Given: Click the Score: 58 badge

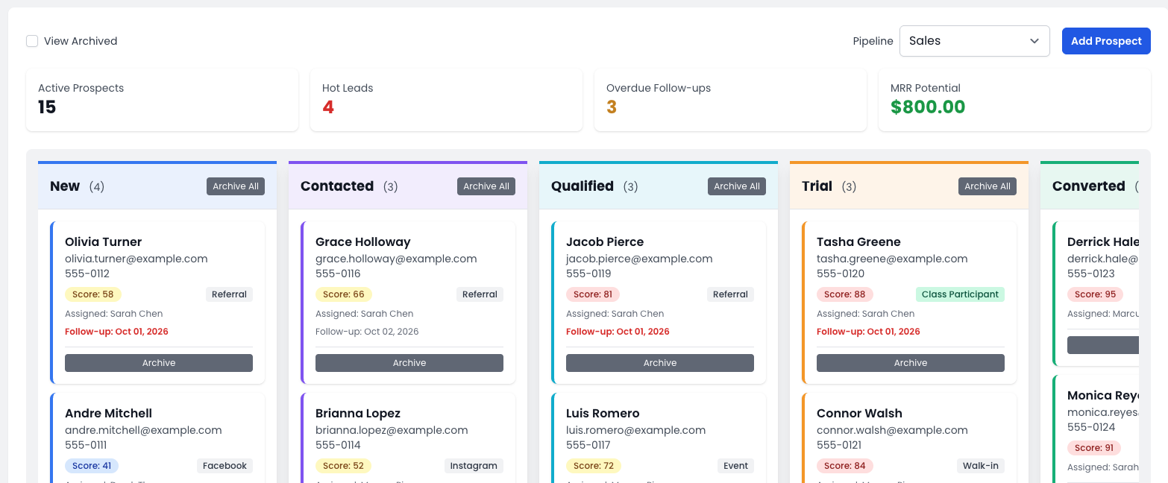Looking at the screenshot, I should point(93,294).
